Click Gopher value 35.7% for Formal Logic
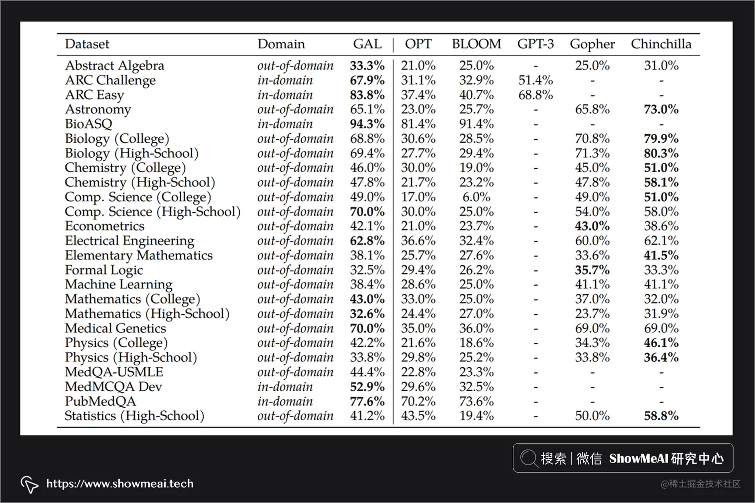Screen dimensions: 755x503 pos(592,270)
